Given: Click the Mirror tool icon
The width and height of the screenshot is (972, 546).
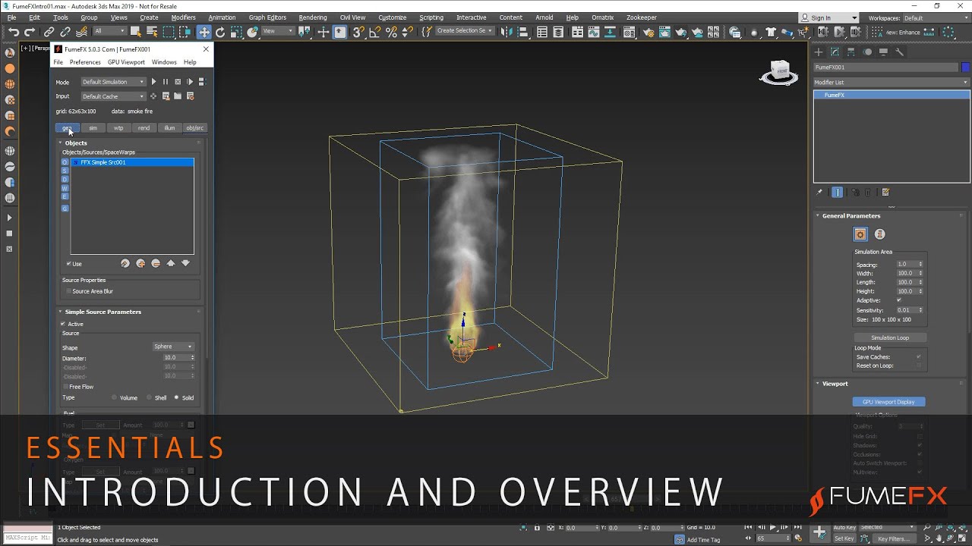Looking at the screenshot, I should [x=506, y=32].
